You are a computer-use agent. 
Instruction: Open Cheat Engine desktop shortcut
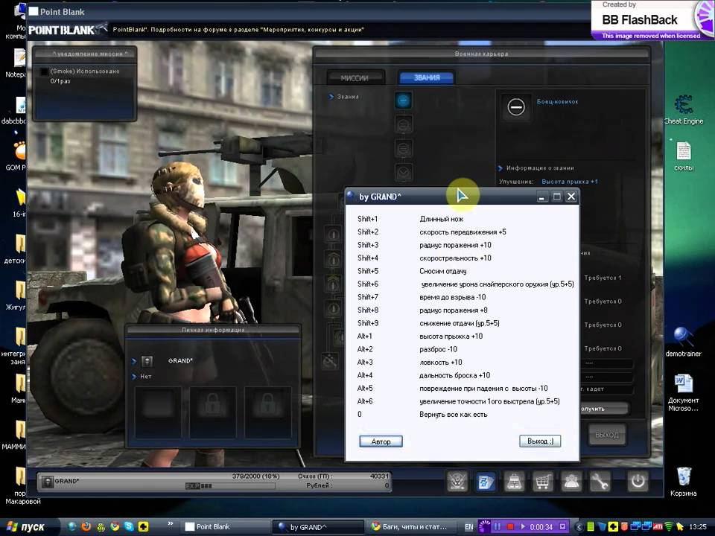click(684, 109)
